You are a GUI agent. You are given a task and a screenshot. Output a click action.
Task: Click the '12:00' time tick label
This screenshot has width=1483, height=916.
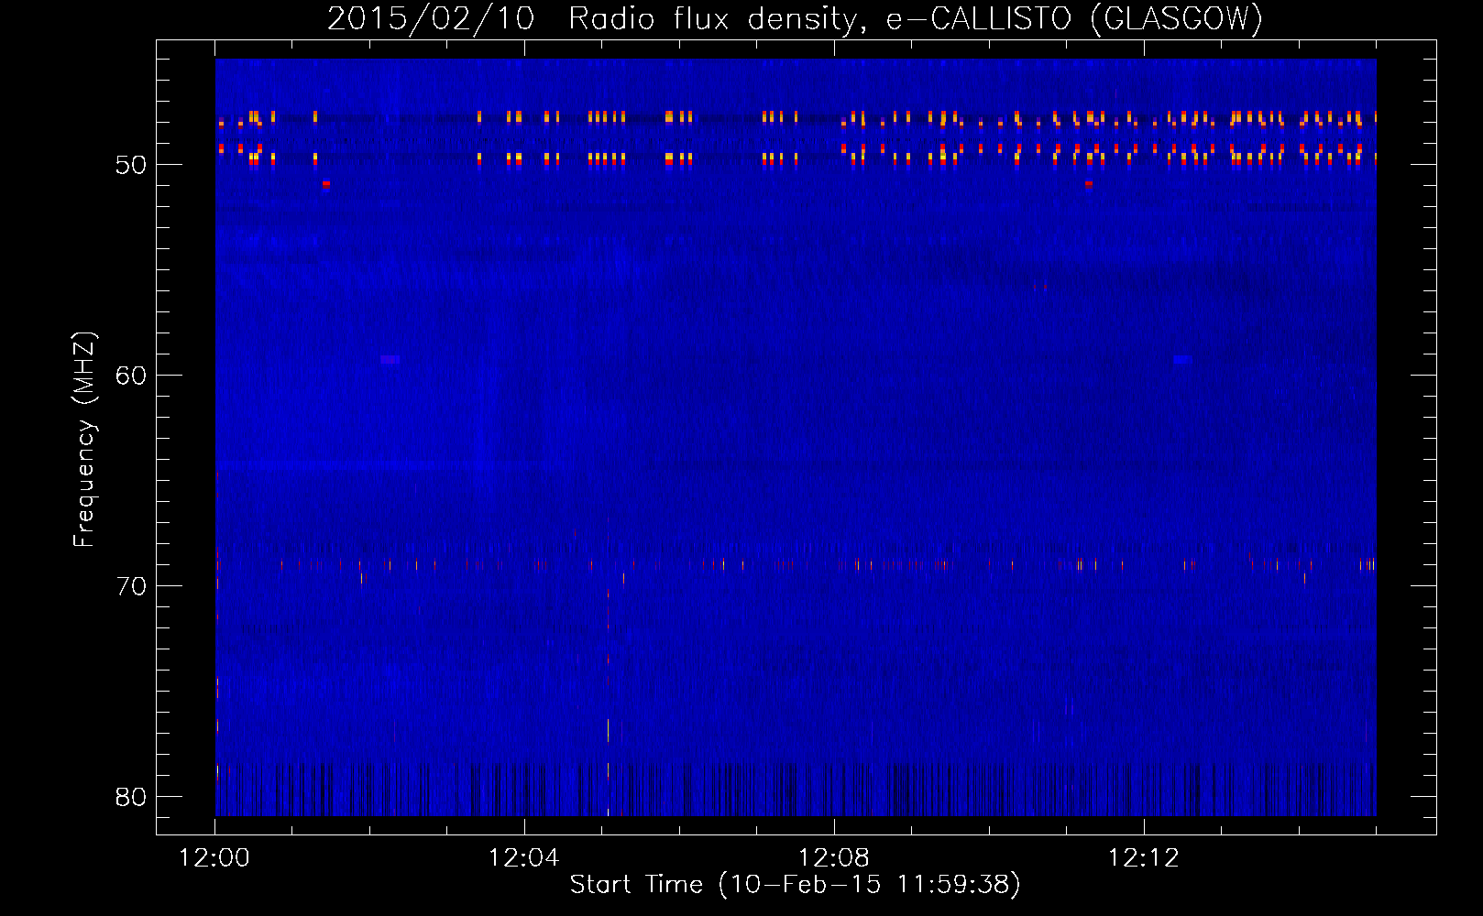(214, 858)
